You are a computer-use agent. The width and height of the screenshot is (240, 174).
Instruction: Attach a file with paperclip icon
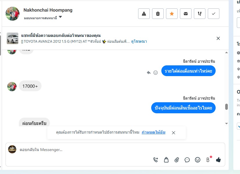(177, 160)
